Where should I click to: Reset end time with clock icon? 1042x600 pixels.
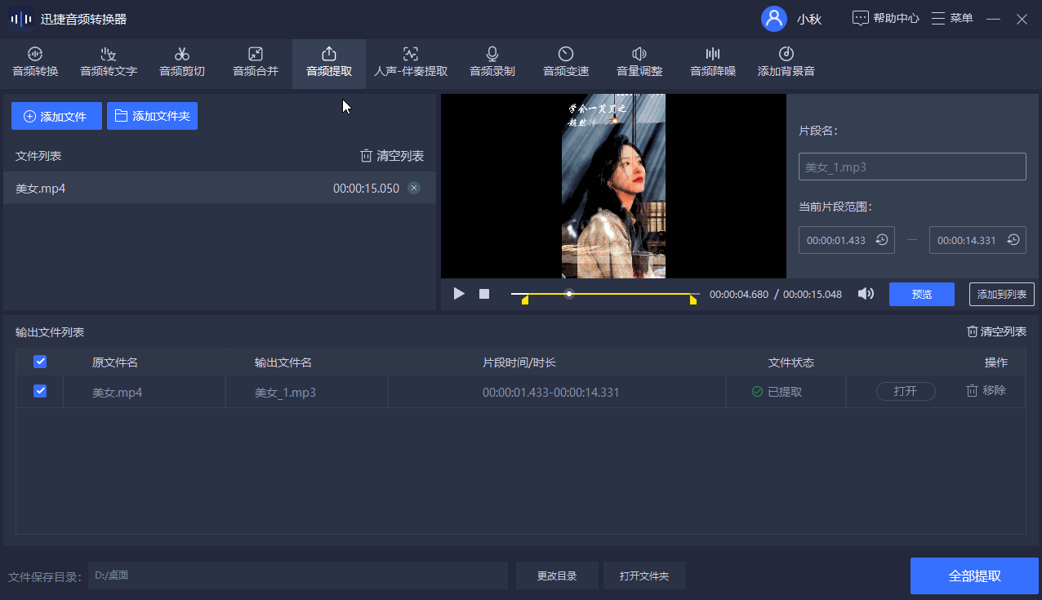(1013, 240)
